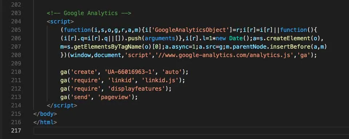
Task: Click the 'Google Analytics' HTML comment
Action: [89, 13]
